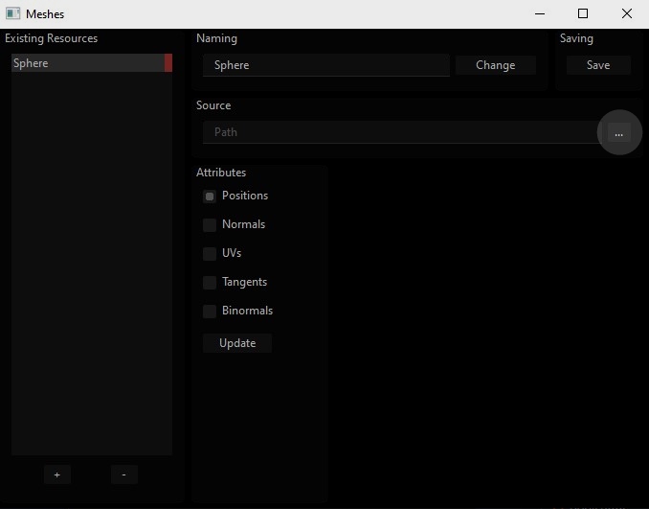Close the Meshes window
Image resolution: width=649 pixels, height=509 pixels.
coord(627,13)
